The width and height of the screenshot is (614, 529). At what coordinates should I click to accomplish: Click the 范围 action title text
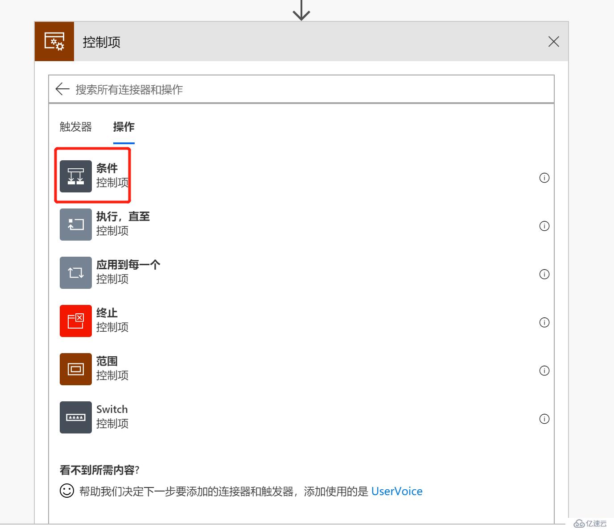click(107, 361)
